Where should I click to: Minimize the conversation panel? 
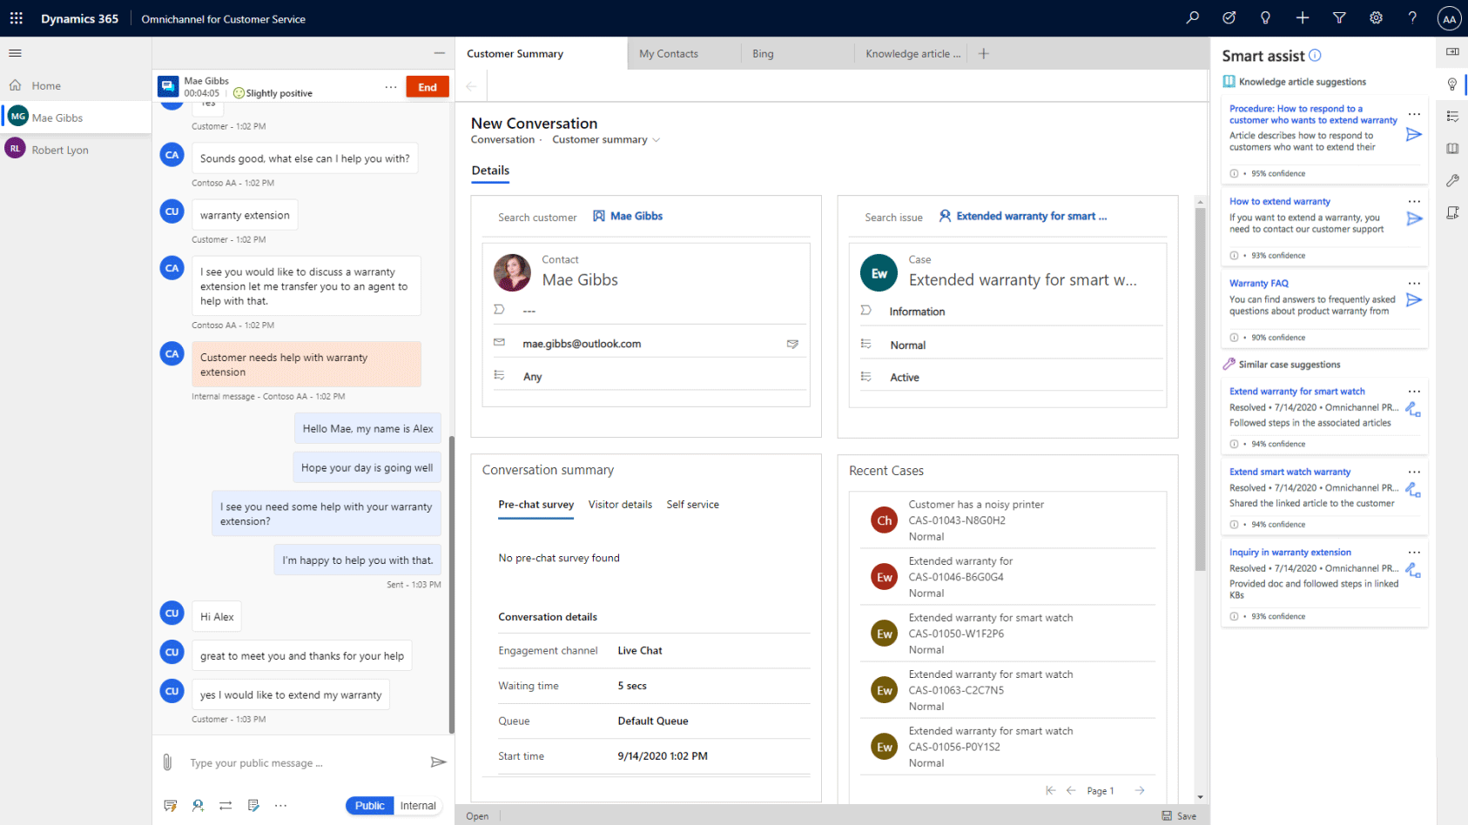[x=440, y=53]
